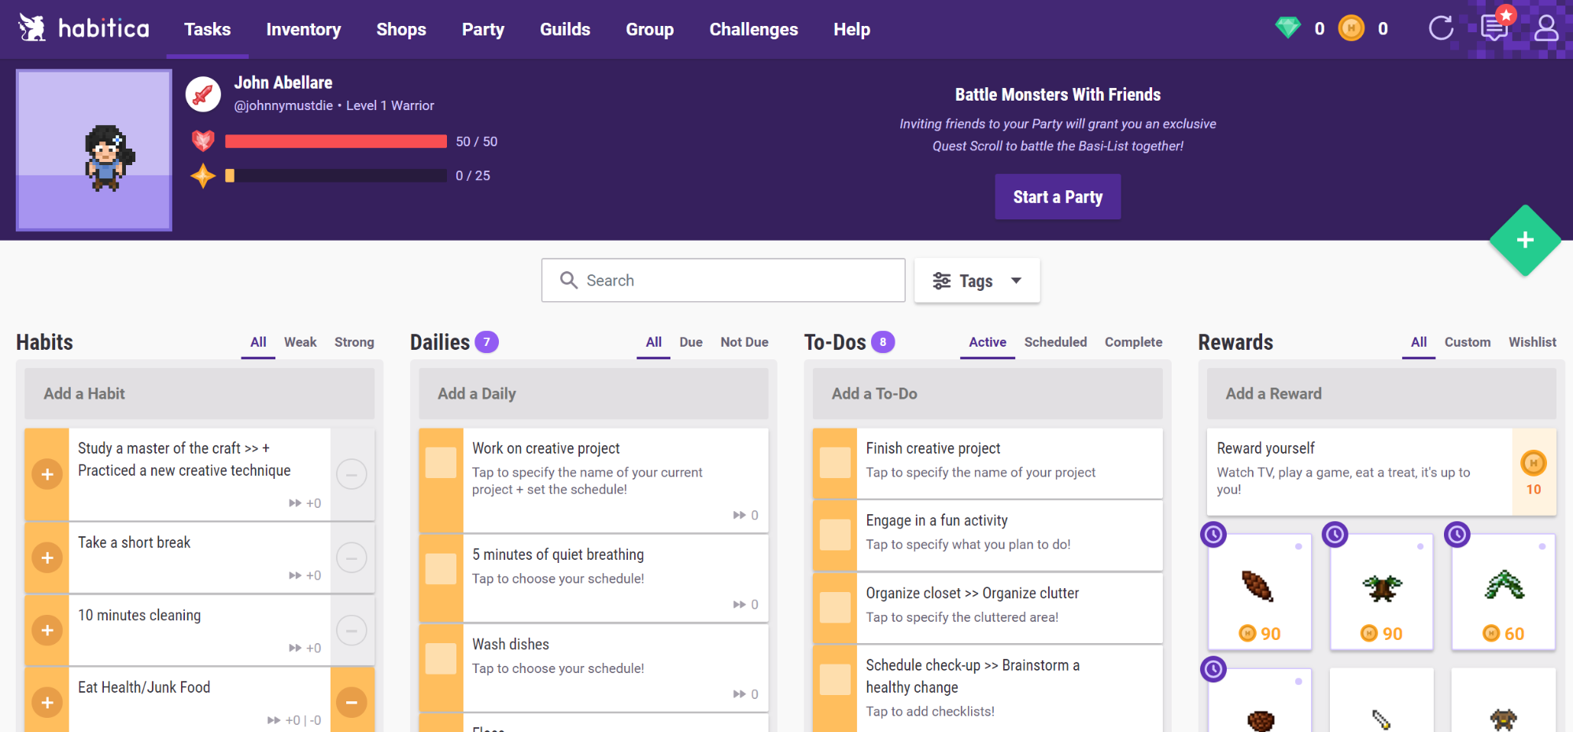
Task: Click the Warrior class sword badge
Action: [x=203, y=94]
